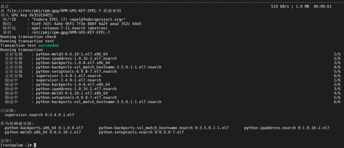Click the terminal cursor block after the prompt
Screen dimensions: 344x148
click(x=35, y=145)
